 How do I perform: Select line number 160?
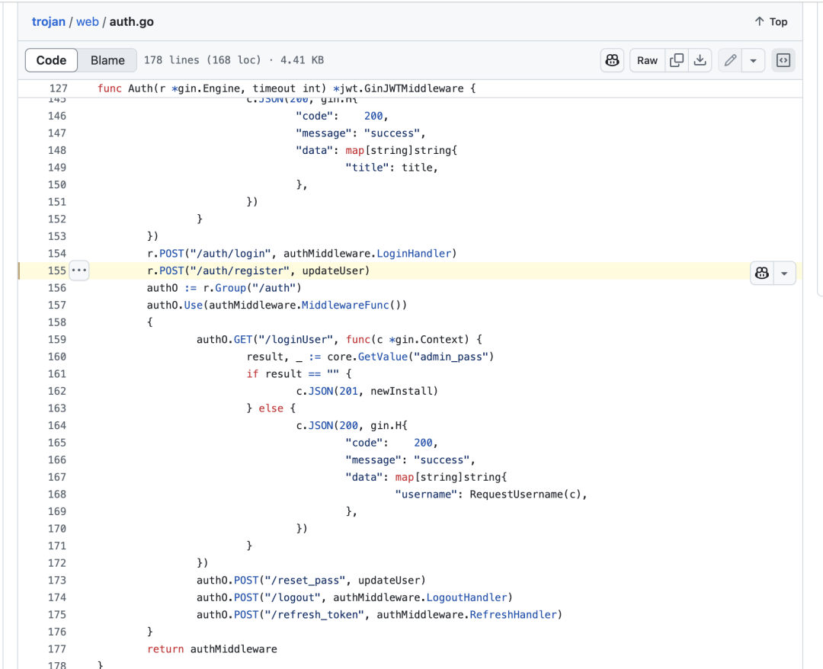56,357
